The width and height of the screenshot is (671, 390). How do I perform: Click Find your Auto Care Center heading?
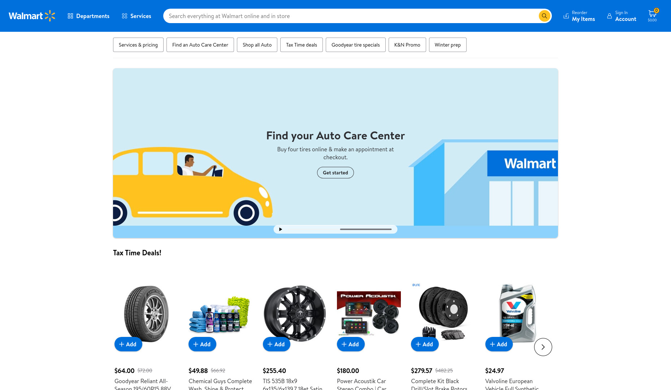335,135
